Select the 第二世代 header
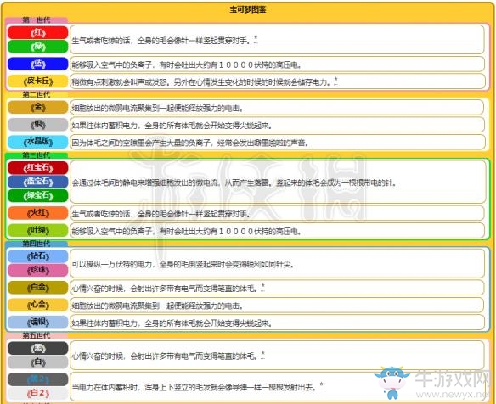Screen dimensions: 496x404 [x=36, y=94]
